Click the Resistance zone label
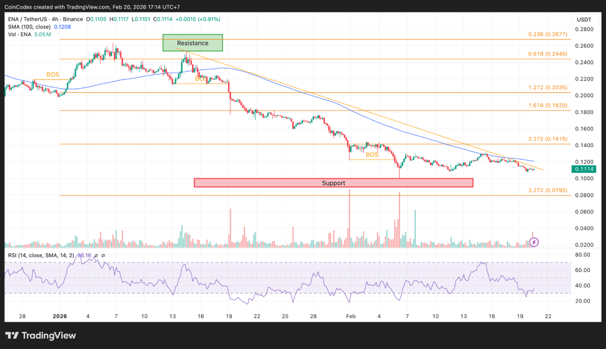The height and width of the screenshot is (349, 606). coord(193,43)
